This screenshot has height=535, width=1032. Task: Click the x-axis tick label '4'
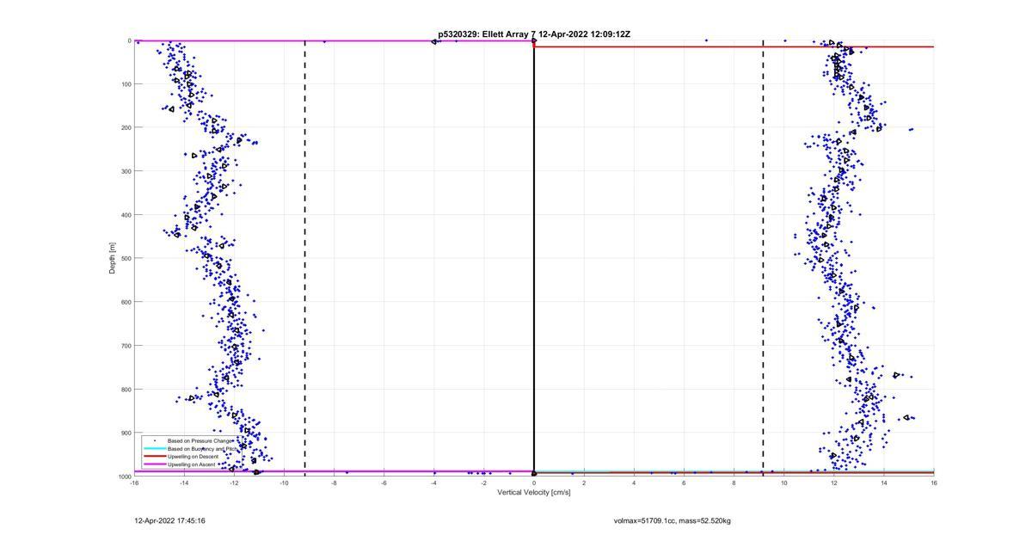point(634,483)
